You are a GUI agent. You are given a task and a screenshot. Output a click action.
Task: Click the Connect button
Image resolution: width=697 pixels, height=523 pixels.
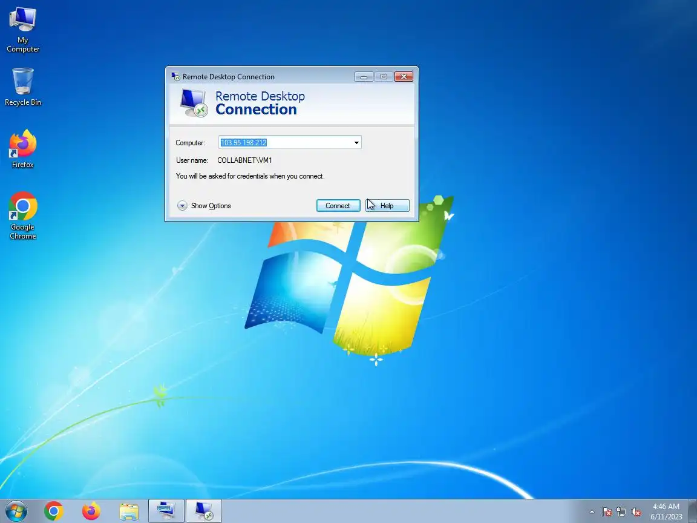pyautogui.click(x=338, y=205)
